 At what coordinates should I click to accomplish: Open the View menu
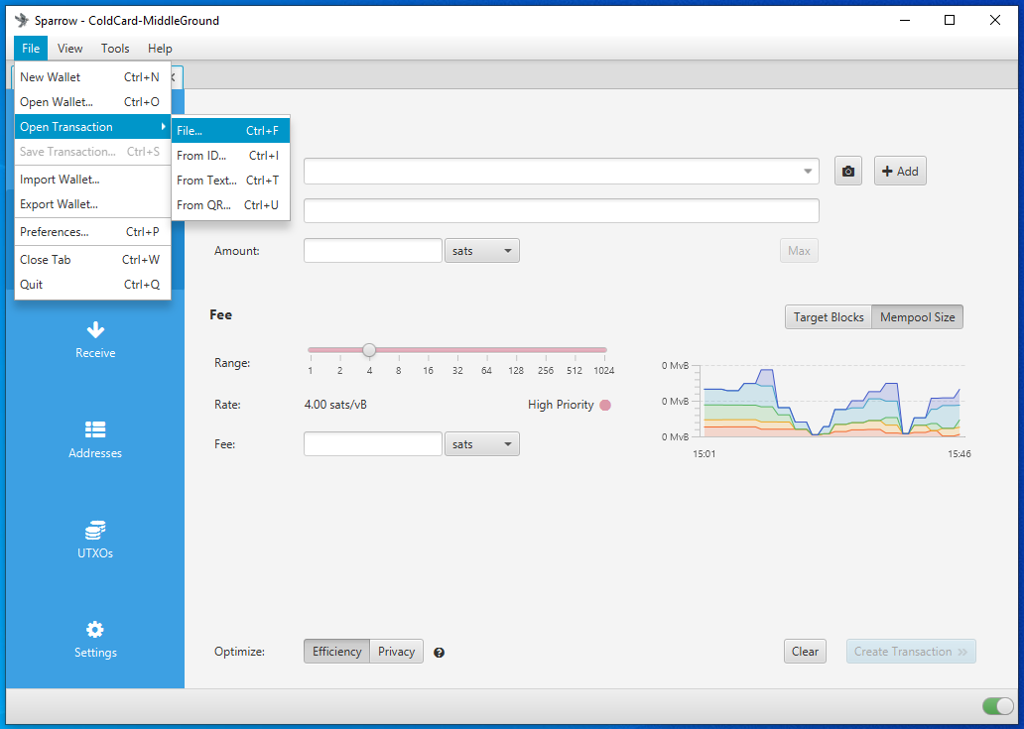pyautogui.click(x=69, y=49)
